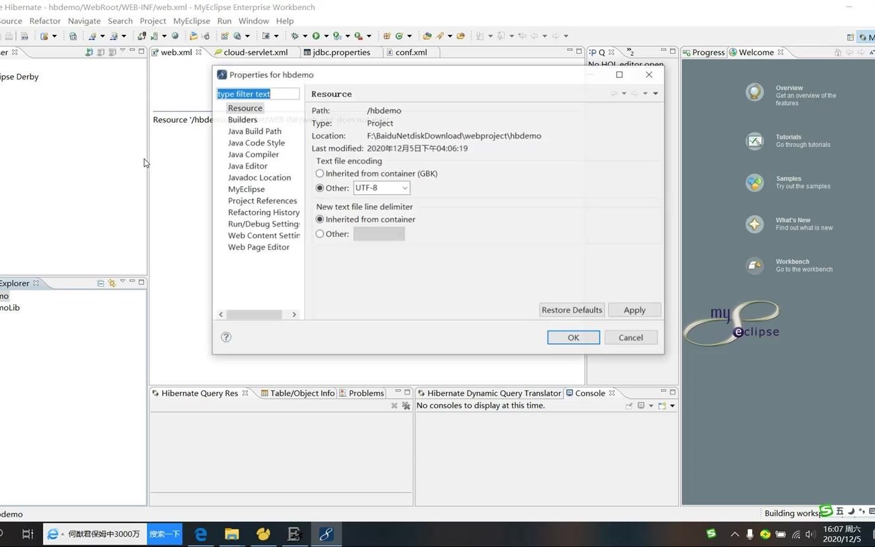Viewport: 875px width, 547px height.
Task: Open Samples icon on Welcome page
Action: tap(754, 182)
